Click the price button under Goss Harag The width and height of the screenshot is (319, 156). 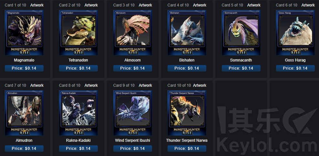[x=295, y=68]
